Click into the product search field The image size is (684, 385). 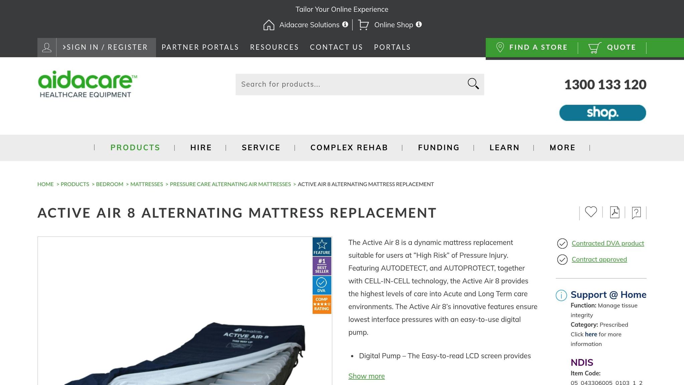point(351,84)
